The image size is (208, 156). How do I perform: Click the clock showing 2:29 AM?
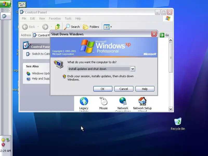tap(5, 151)
